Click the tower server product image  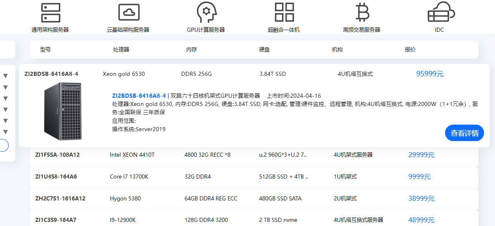click(62, 111)
